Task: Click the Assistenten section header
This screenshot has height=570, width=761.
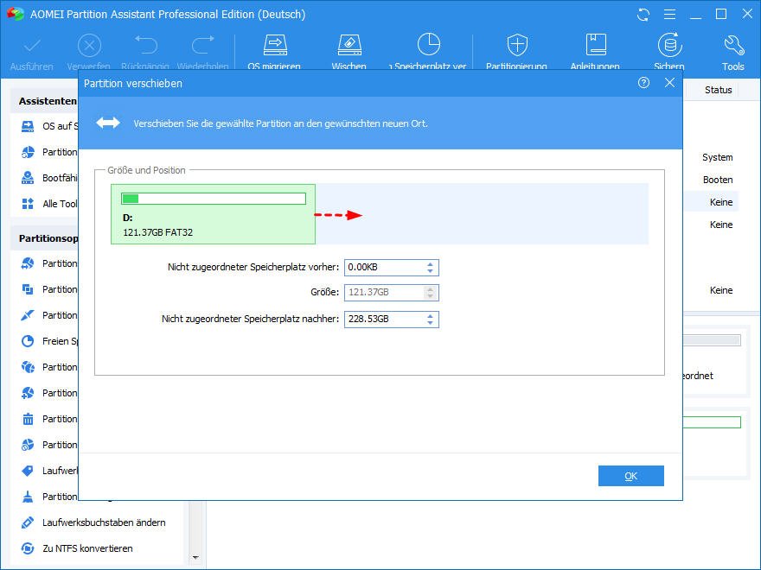Action: point(48,101)
